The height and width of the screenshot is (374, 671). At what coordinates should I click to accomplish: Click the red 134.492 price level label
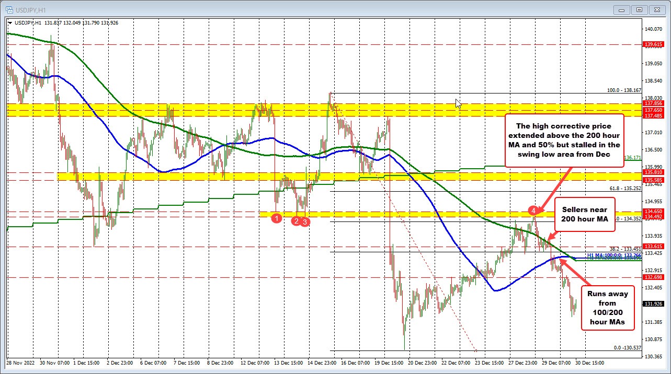point(653,216)
